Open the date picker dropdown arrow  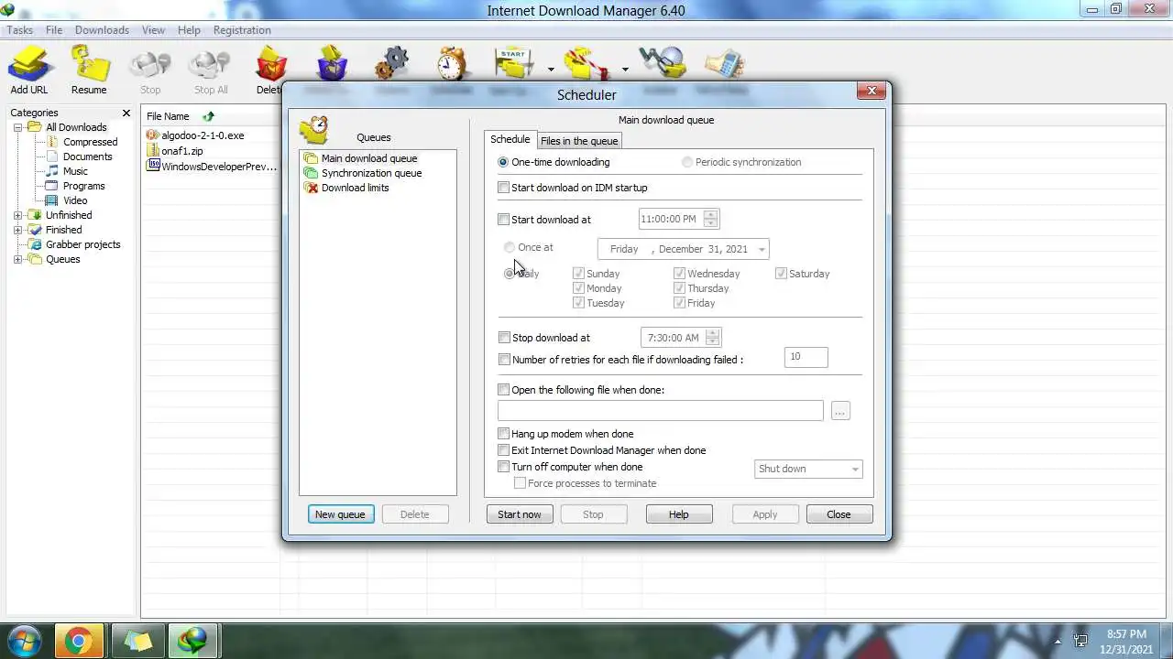tap(761, 249)
